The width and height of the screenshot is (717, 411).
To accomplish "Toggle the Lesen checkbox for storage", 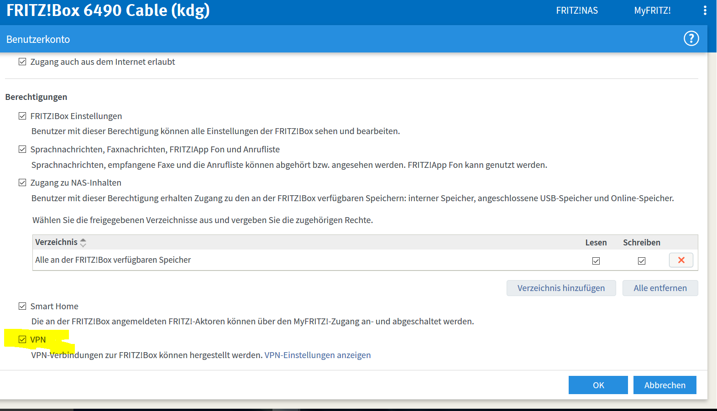I will pyautogui.click(x=596, y=261).
